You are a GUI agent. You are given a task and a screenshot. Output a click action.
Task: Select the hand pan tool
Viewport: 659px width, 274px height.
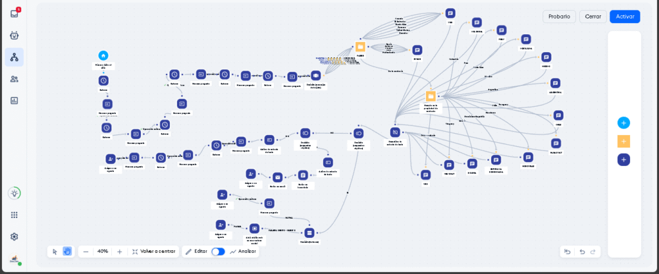coord(67,251)
